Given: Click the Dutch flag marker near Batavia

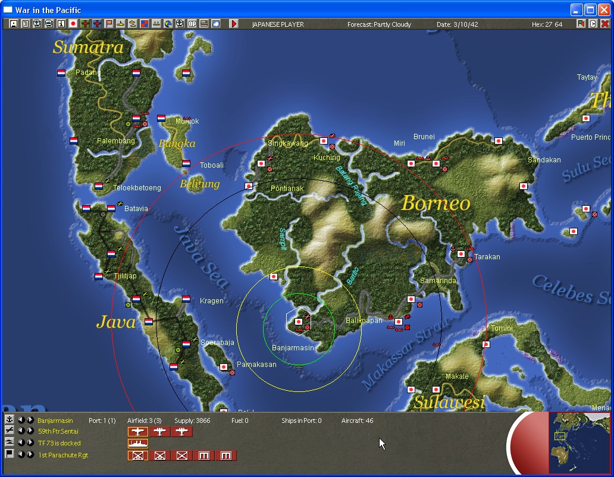Looking at the screenshot, I should pyautogui.click(x=111, y=209).
